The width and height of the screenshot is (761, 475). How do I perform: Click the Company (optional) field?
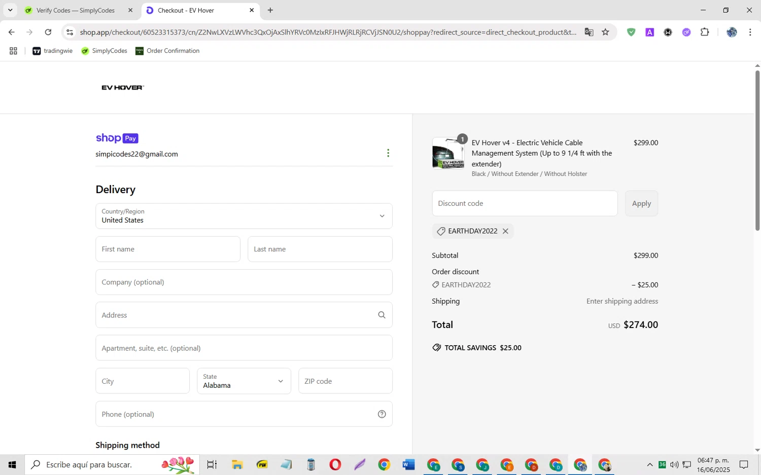(x=244, y=282)
